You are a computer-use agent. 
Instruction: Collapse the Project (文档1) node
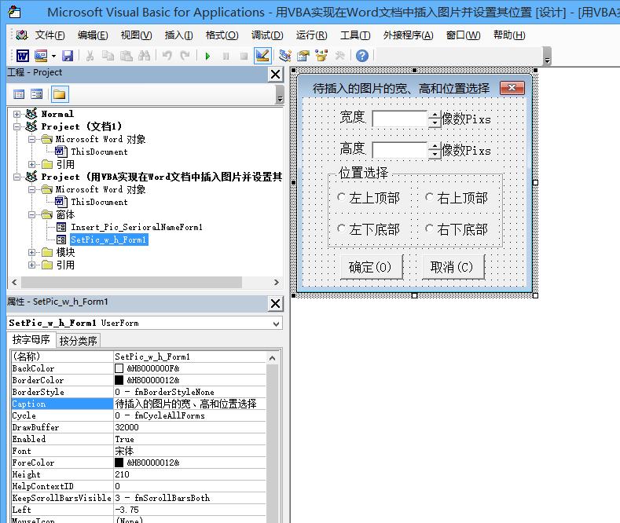17,126
